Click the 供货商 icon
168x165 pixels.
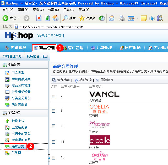7,153
